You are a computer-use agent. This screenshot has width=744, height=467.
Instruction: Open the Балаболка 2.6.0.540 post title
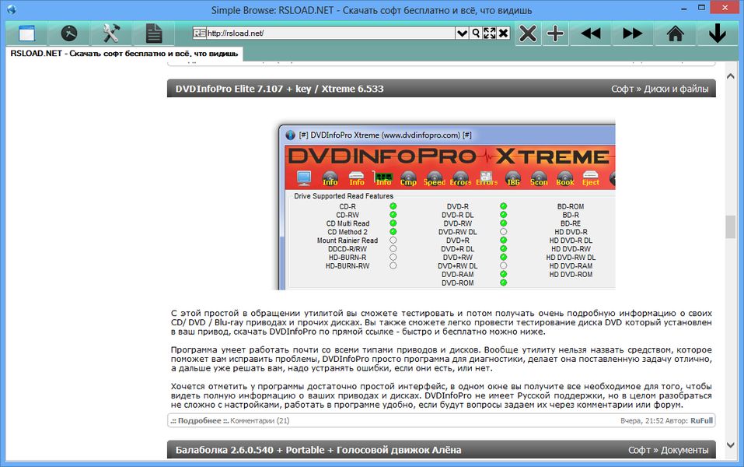(319, 450)
